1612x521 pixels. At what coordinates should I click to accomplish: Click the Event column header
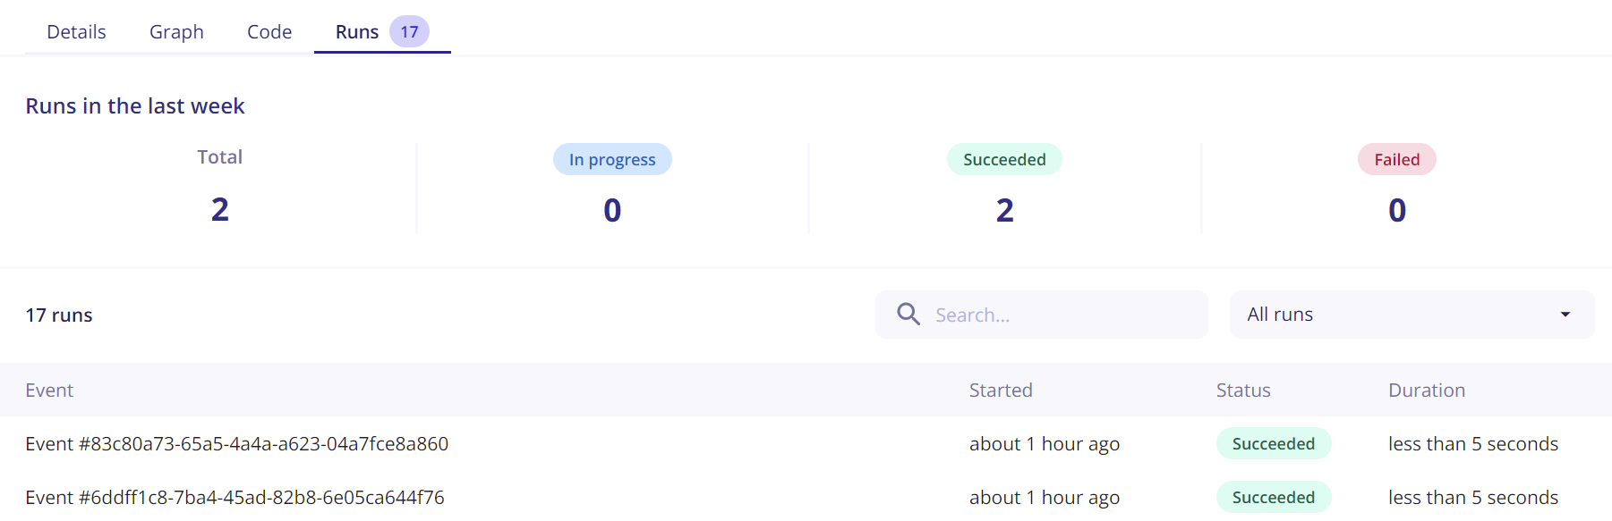point(49,391)
